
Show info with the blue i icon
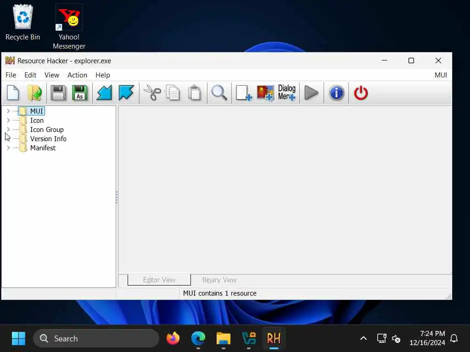(336, 93)
